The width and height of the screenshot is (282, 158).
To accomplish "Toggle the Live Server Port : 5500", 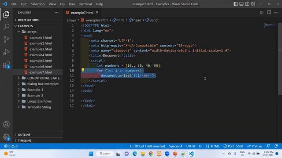I will [233, 146].
